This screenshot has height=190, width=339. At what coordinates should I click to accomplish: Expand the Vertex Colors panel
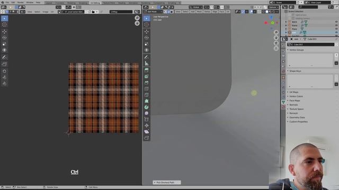pyautogui.click(x=296, y=96)
